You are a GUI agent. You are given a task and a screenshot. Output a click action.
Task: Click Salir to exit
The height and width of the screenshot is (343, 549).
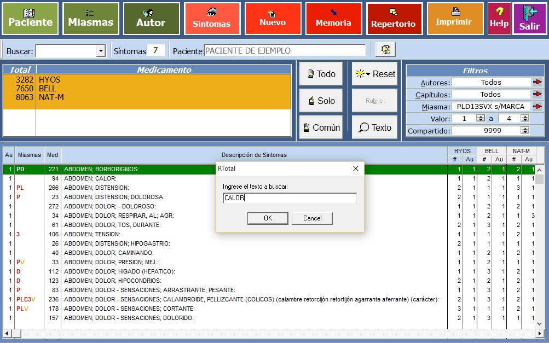pos(529,19)
